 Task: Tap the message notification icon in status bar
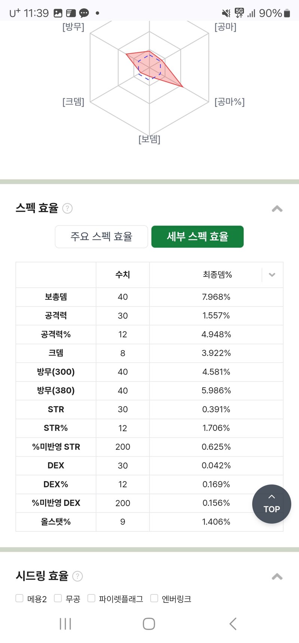click(84, 13)
